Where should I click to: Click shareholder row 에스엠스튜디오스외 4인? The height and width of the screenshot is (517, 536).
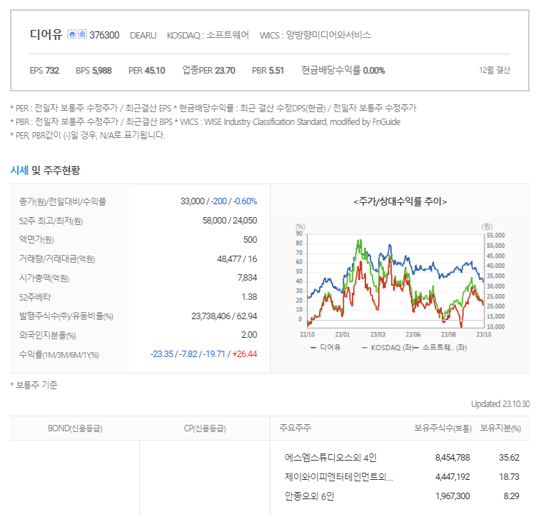(330, 458)
